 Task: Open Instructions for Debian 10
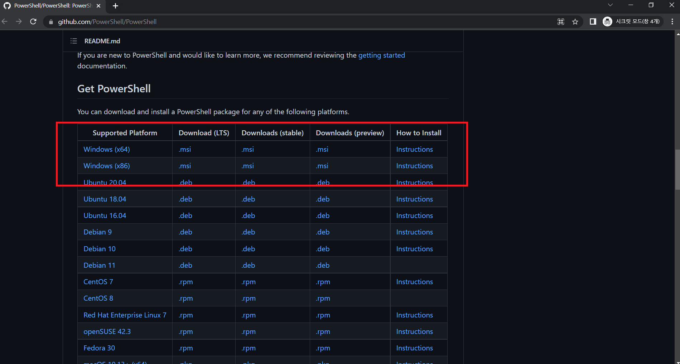coord(414,249)
